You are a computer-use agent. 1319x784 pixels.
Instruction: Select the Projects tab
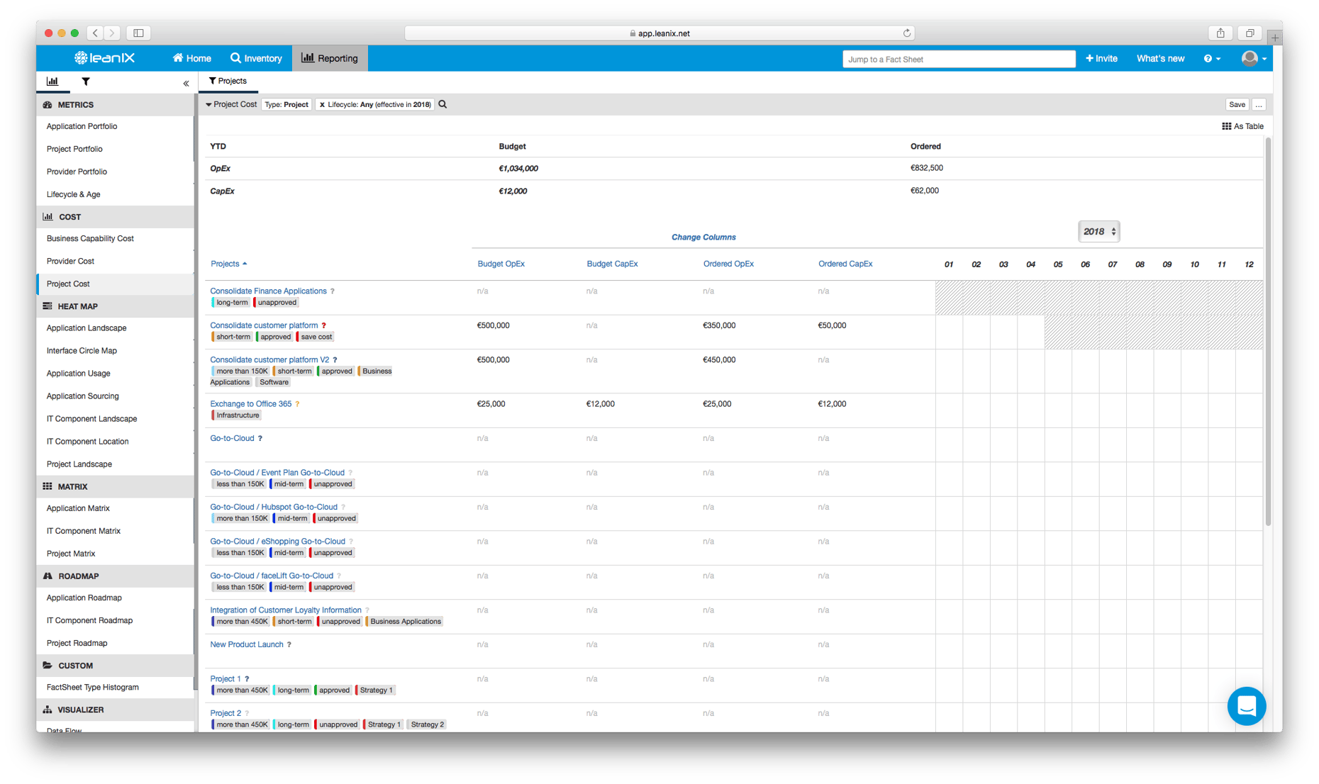(x=228, y=81)
